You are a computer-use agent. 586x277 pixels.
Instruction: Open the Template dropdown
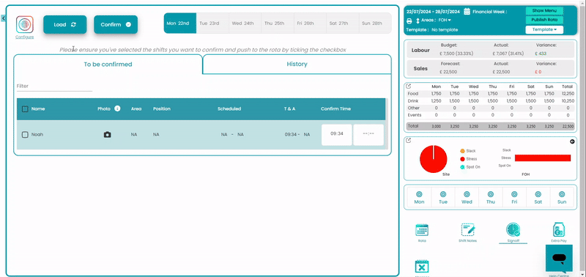click(544, 29)
